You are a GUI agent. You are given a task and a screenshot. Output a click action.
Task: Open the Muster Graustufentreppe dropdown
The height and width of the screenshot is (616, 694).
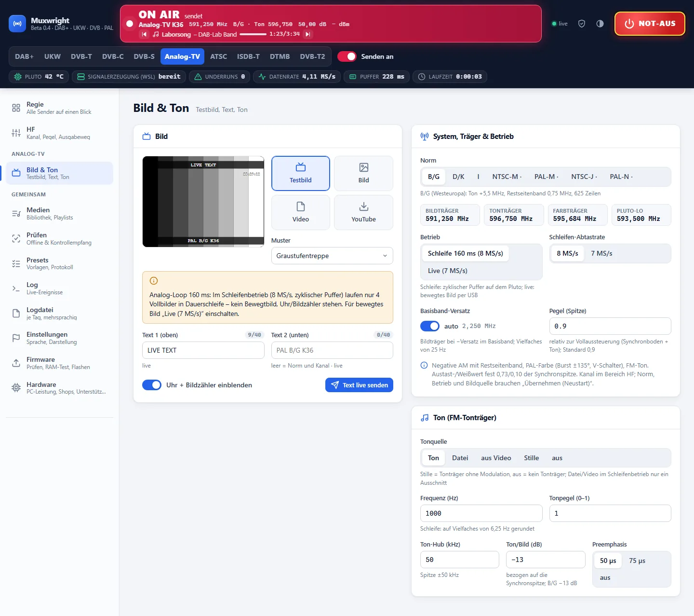click(x=332, y=256)
